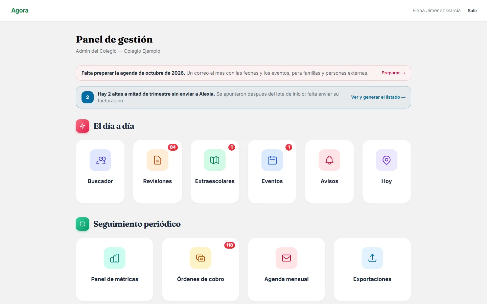Click the Revisiones card label

[158, 181]
